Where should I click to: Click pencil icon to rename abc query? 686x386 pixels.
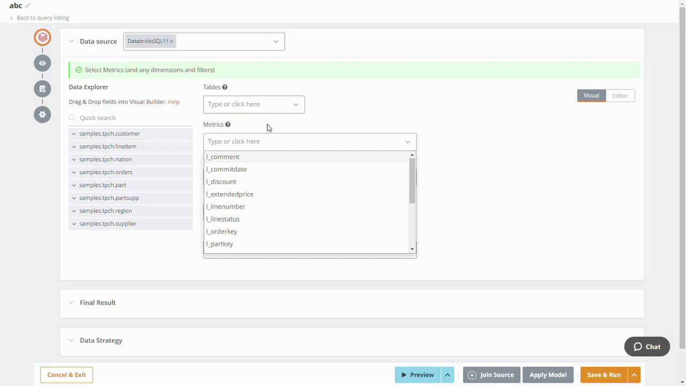[28, 6]
